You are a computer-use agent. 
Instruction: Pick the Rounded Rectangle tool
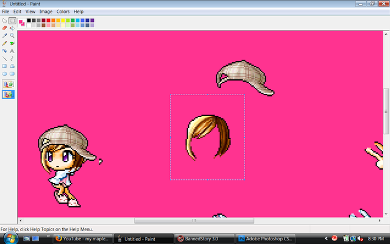(x=12, y=74)
